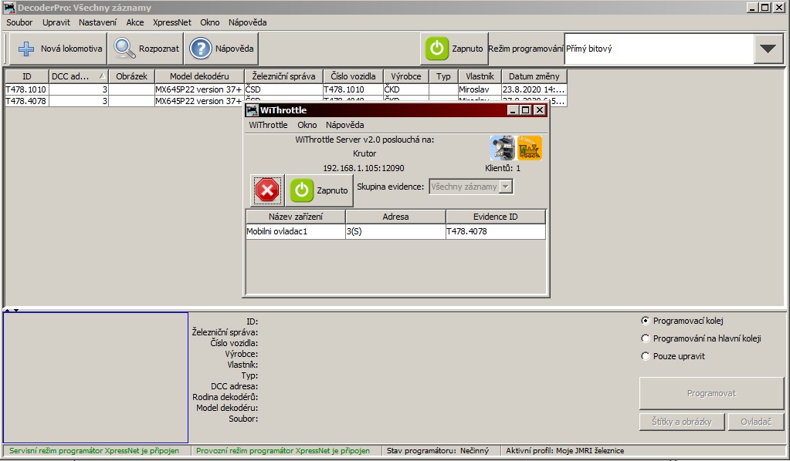Minimize the WiThrottle window
The width and height of the screenshot is (790, 461).
click(513, 110)
